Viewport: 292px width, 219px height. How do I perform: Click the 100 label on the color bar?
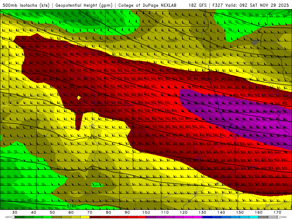click(146, 212)
